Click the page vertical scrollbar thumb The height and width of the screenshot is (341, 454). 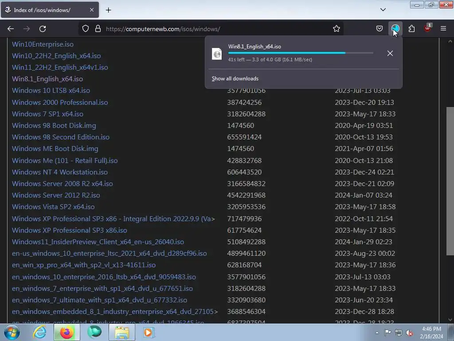coord(450,181)
